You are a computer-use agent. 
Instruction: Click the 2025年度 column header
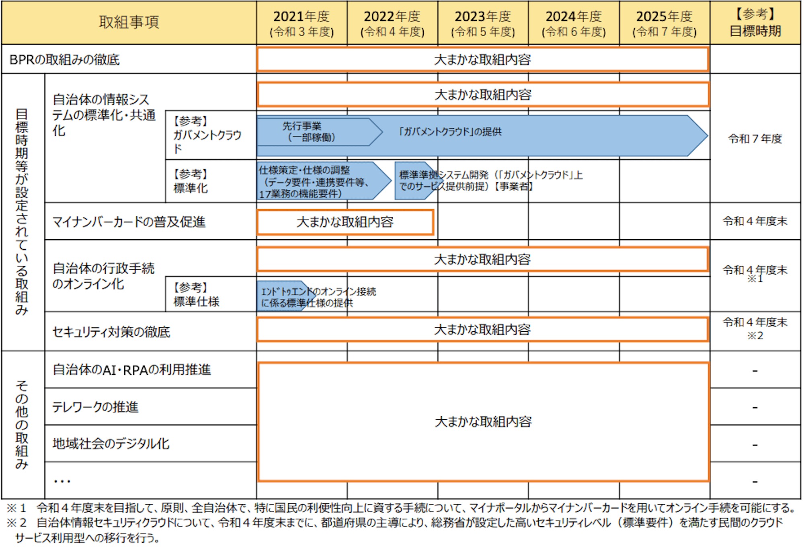(664, 23)
